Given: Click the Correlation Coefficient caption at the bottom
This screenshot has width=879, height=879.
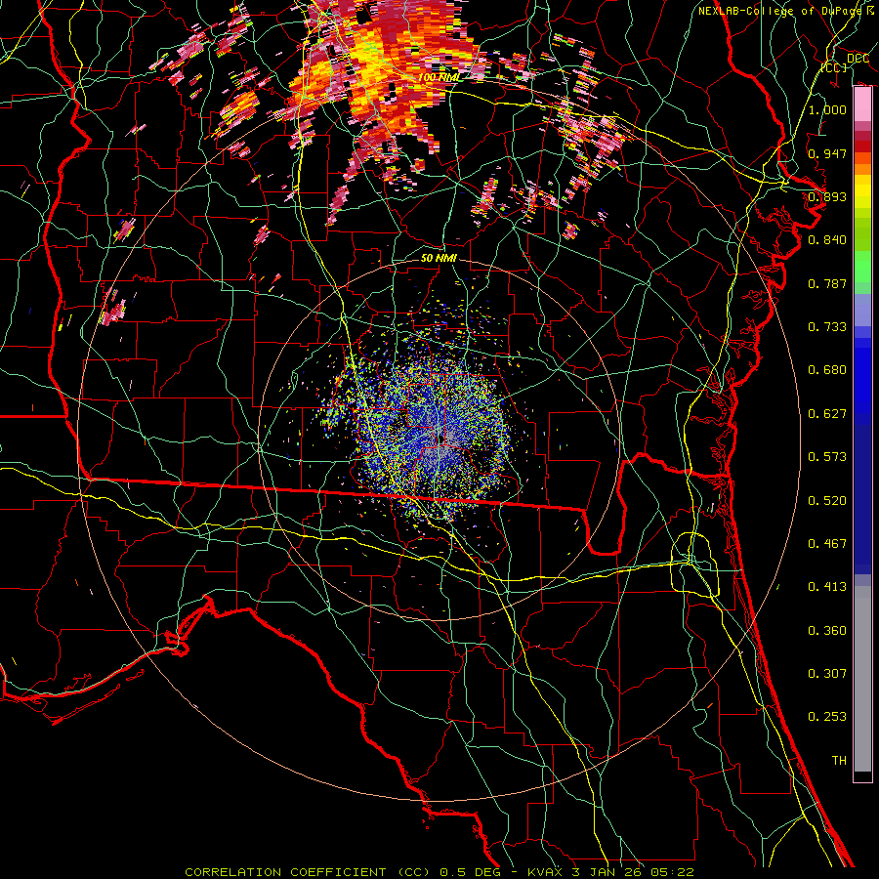Looking at the screenshot, I should tap(439, 872).
